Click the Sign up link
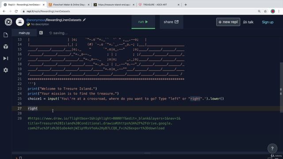The height and width of the screenshot is (159, 283). pyautogui.click(x=268, y=22)
